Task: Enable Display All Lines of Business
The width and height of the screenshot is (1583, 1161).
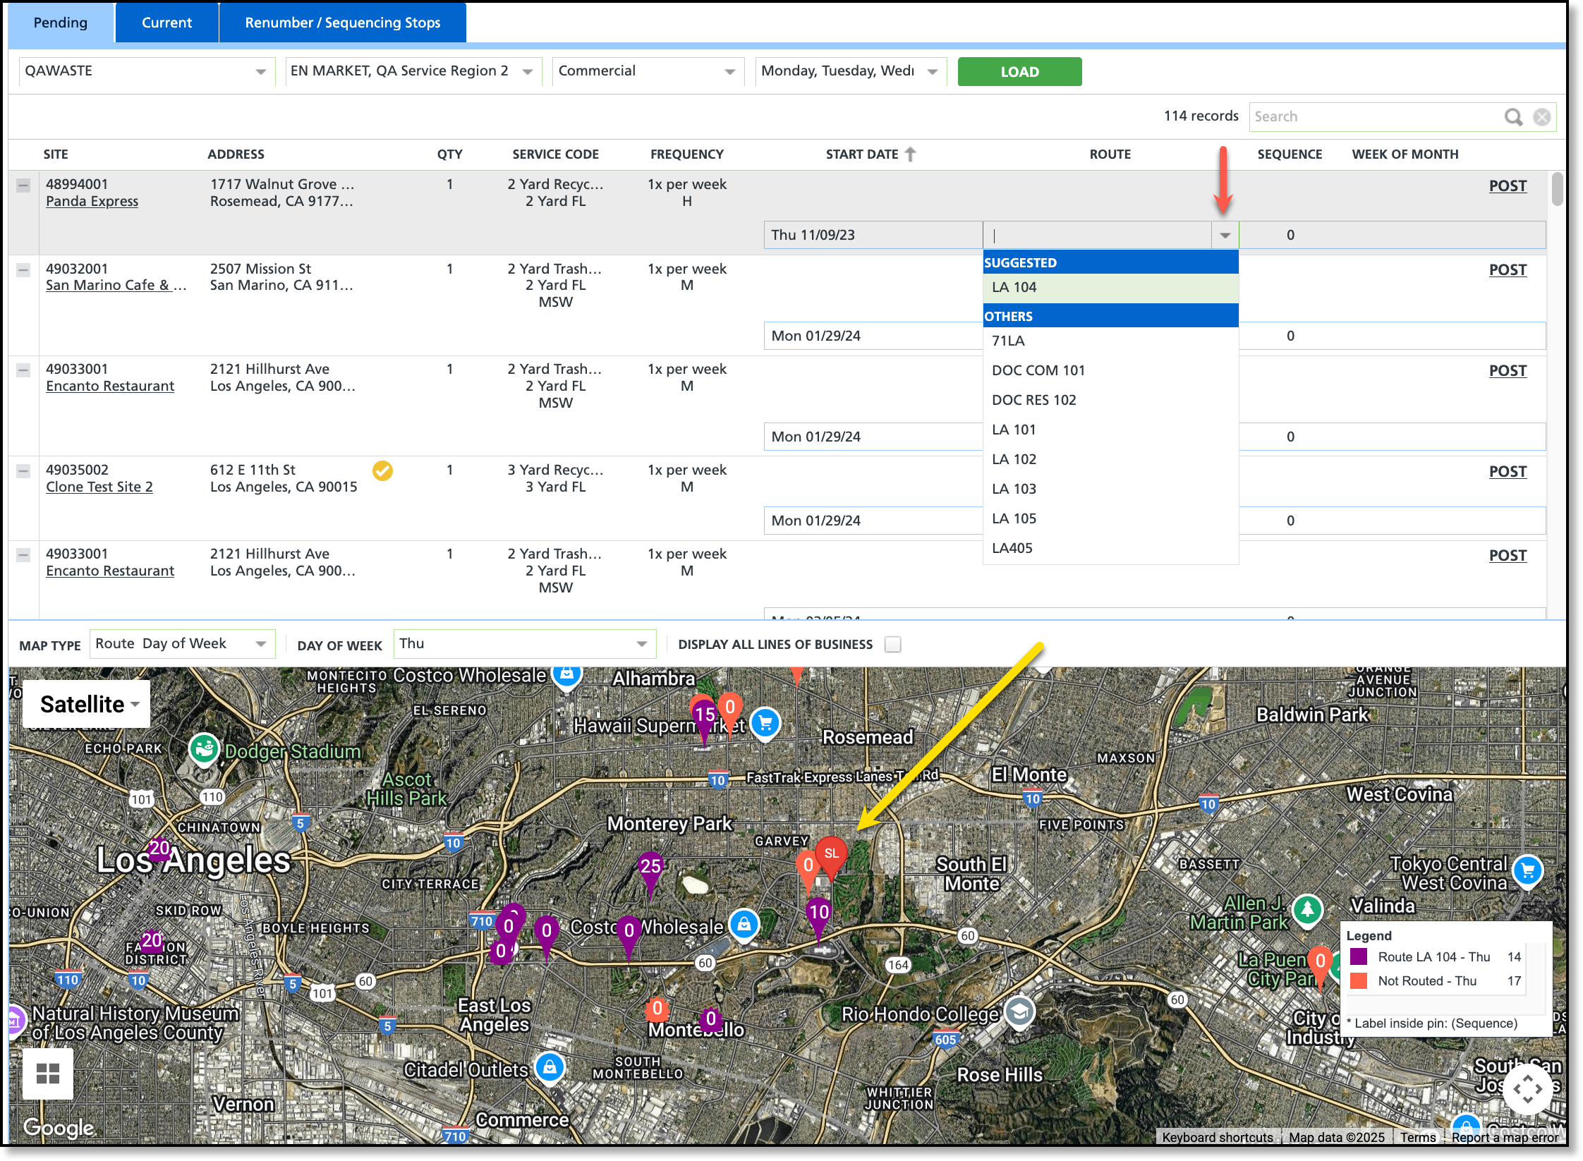Action: click(x=893, y=644)
